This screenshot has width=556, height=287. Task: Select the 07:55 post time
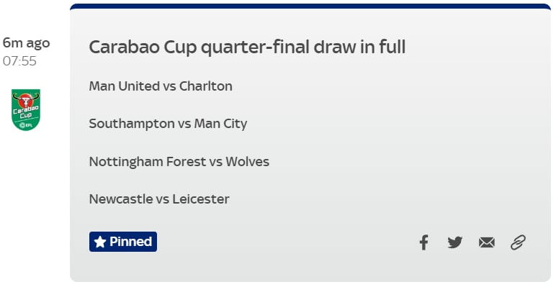pyautogui.click(x=19, y=61)
